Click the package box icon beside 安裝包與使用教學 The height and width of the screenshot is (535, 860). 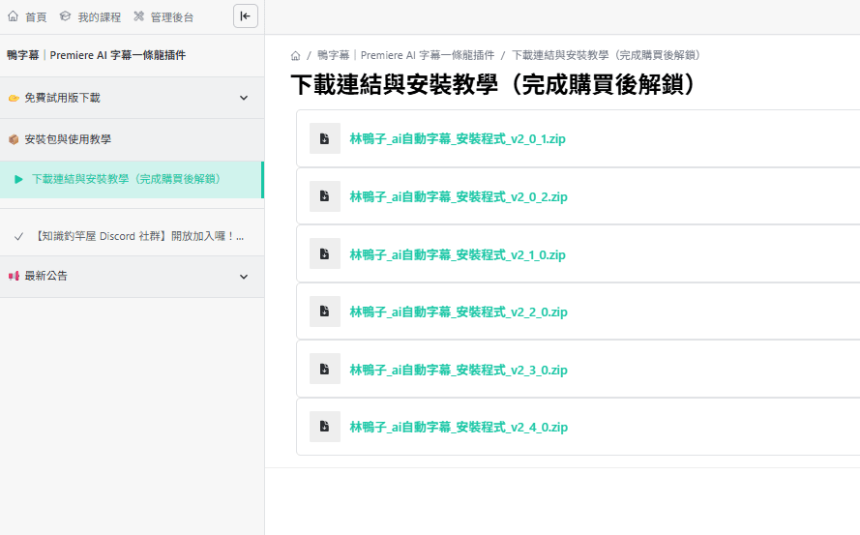point(14,139)
